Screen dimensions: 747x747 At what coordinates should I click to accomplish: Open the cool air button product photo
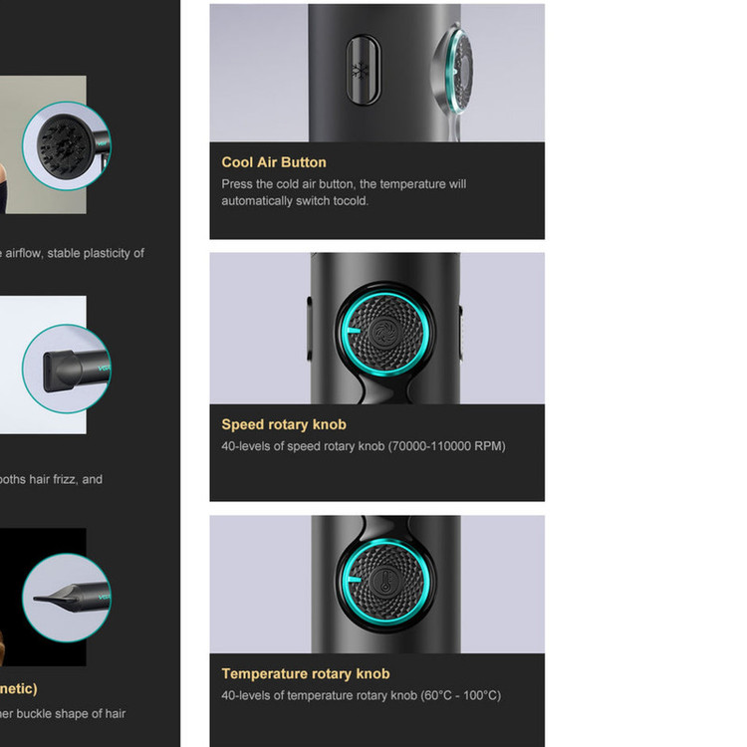tap(377, 73)
